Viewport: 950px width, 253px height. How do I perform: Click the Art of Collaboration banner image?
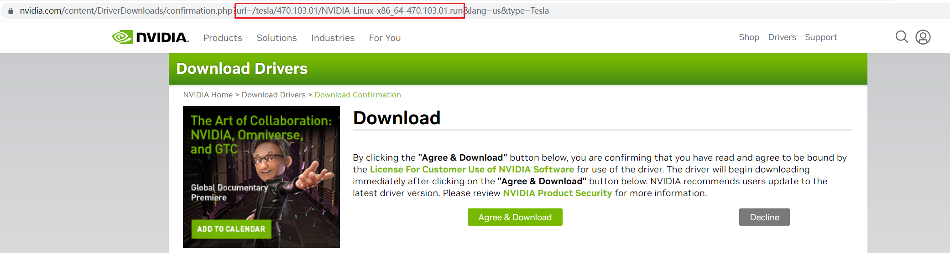[261, 177]
